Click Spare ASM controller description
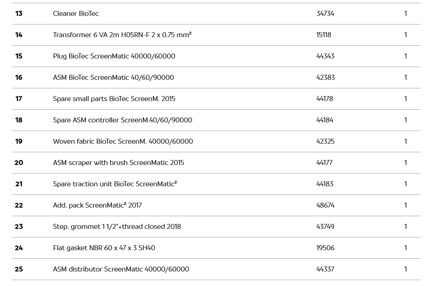 coord(123,120)
